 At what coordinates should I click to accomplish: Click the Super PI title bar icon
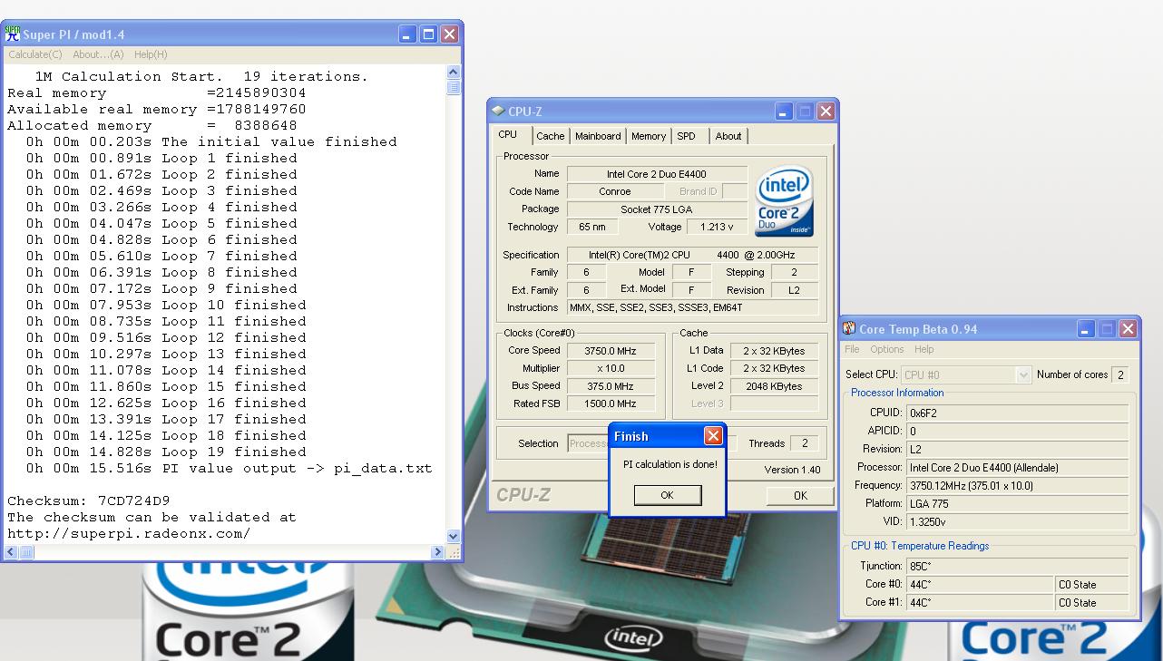point(13,34)
